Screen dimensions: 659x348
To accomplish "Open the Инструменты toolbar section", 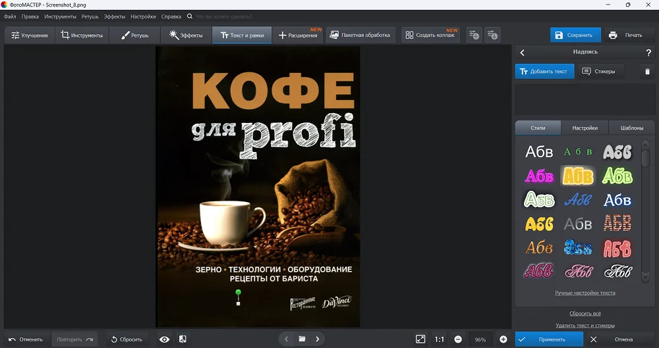I will [x=82, y=36].
